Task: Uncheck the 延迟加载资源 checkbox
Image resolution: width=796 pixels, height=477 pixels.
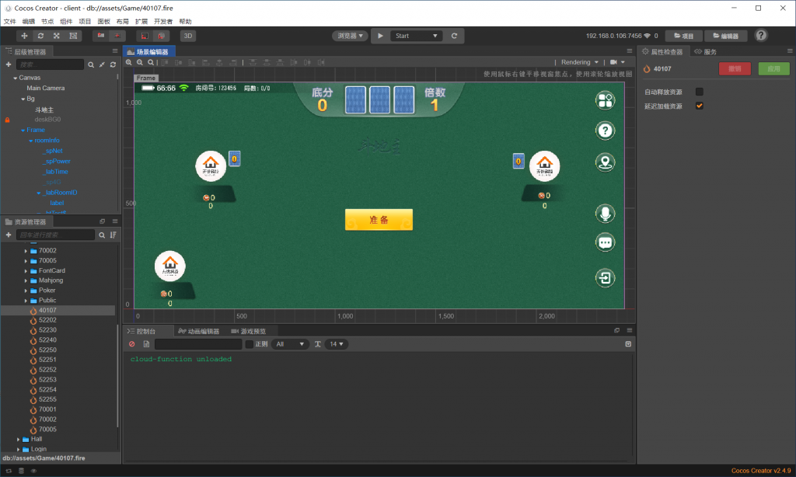Action: tap(699, 106)
